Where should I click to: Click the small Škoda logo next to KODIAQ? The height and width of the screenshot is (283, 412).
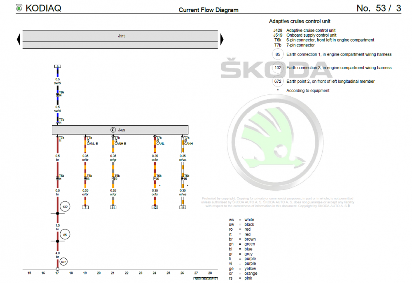[19, 8]
